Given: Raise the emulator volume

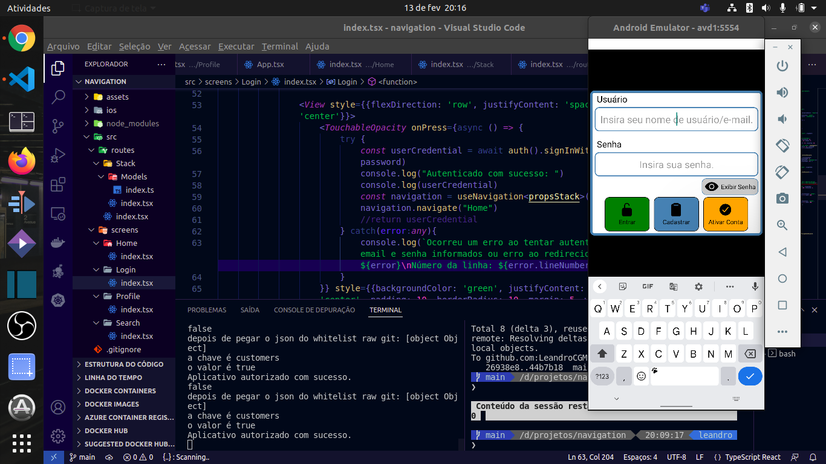Looking at the screenshot, I should pos(782,92).
